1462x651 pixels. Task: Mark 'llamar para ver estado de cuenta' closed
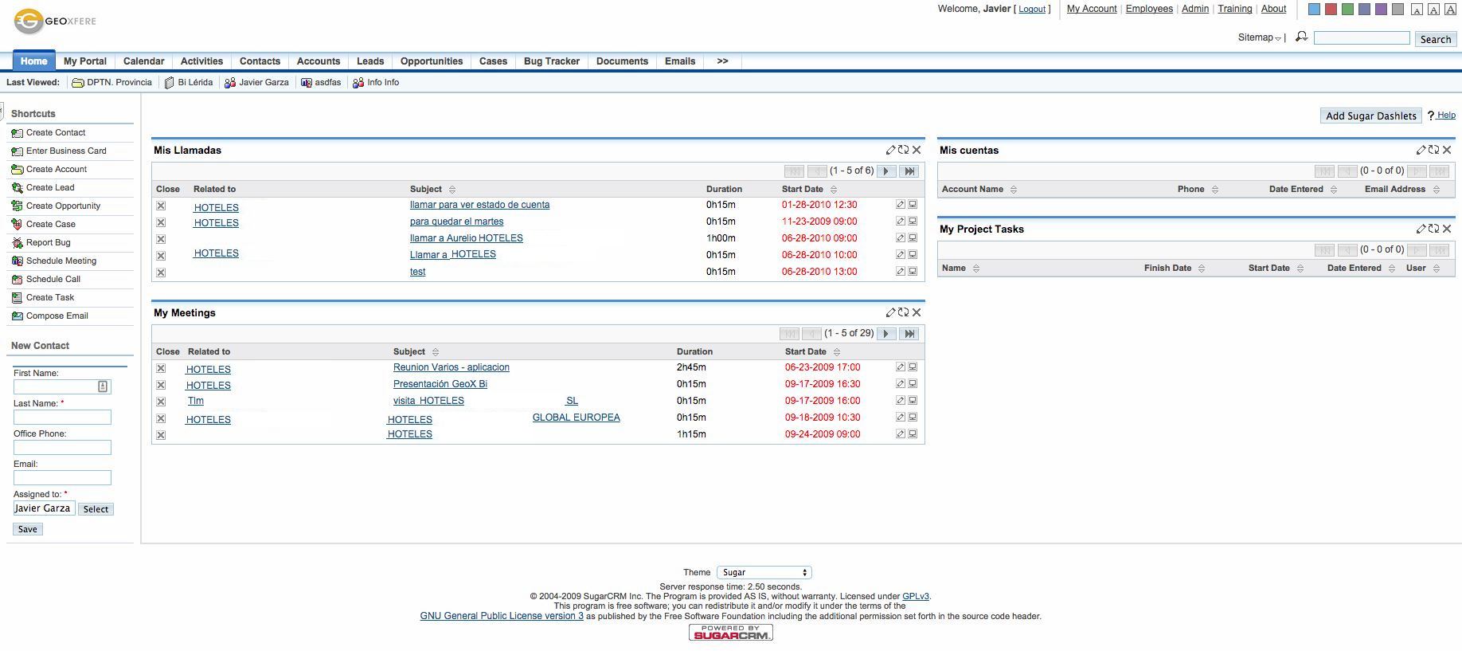coord(161,206)
